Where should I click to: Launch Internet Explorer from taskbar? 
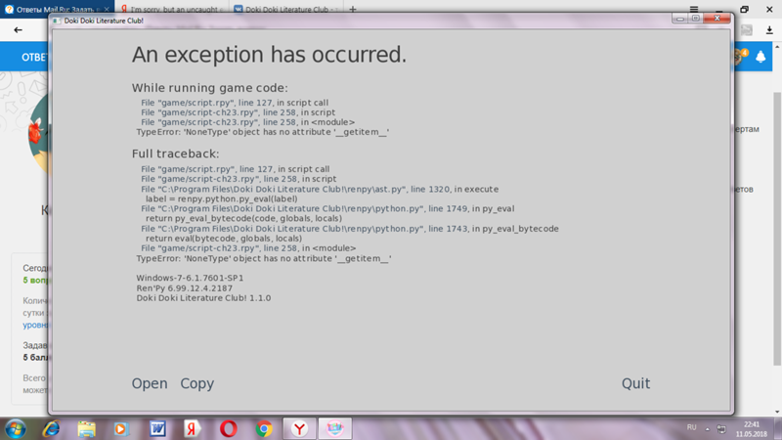click(51, 429)
